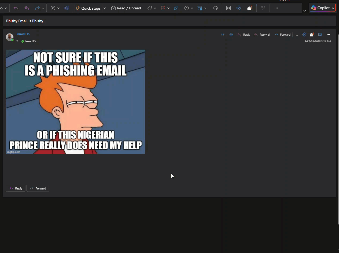This screenshot has width=339, height=253.
Task: Open Quick steps
Action: pyautogui.click(x=88, y=8)
